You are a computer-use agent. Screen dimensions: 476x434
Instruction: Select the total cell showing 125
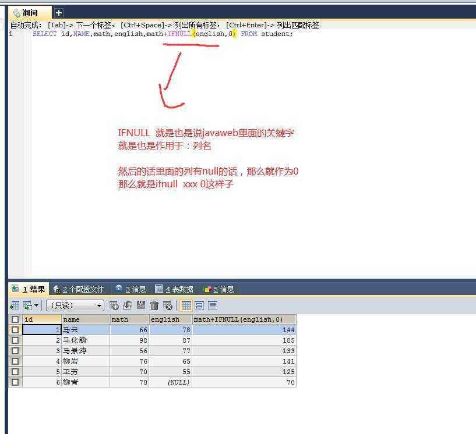click(x=244, y=372)
